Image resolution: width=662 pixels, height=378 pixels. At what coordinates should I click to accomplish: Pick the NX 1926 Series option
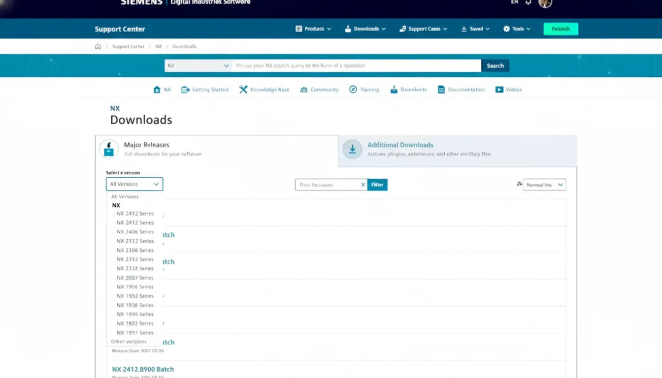coord(135,306)
